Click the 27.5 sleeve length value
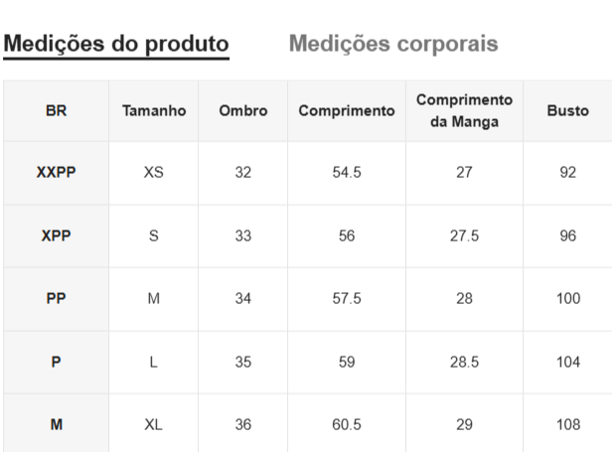 (464, 236)
